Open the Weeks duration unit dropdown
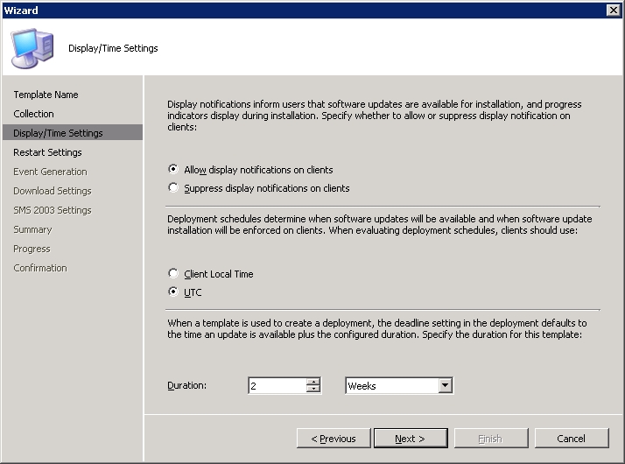 pos(446,385)
